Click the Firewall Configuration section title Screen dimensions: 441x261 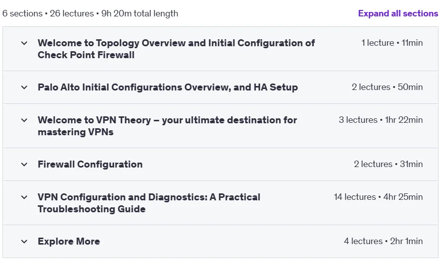tap(90, 165)
